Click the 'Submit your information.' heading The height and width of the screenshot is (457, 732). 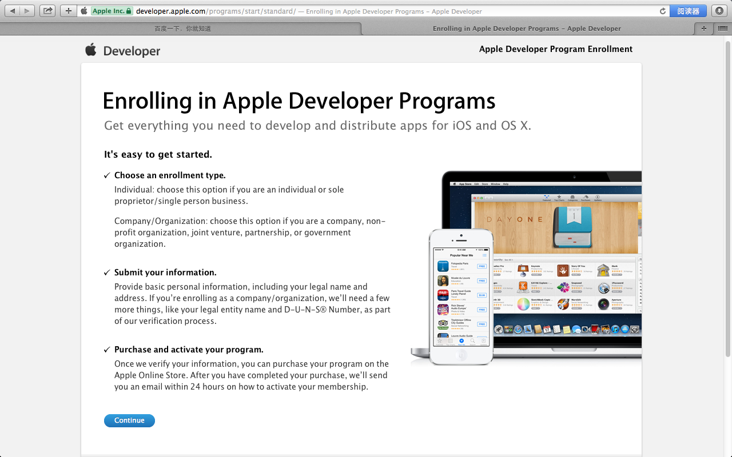[x=165, y=272]
